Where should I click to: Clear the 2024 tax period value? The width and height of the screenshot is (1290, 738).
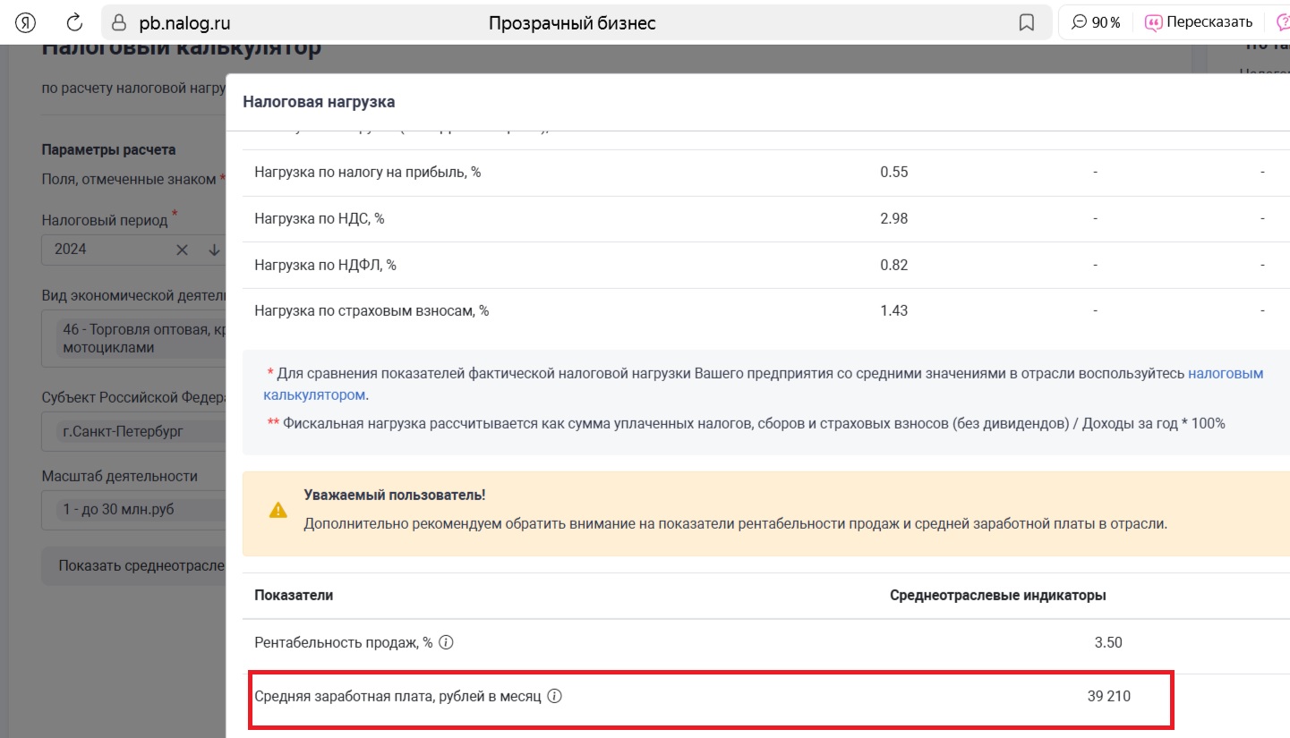[x=183, y=250]
